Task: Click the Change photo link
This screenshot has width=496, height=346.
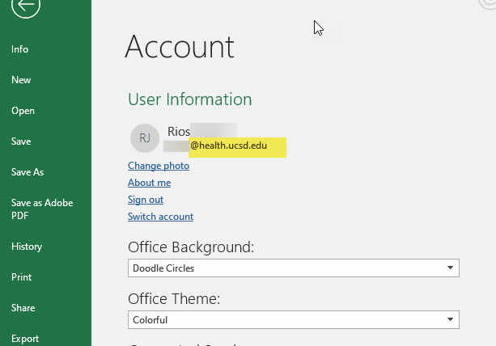Action: [x=159, y=166]
